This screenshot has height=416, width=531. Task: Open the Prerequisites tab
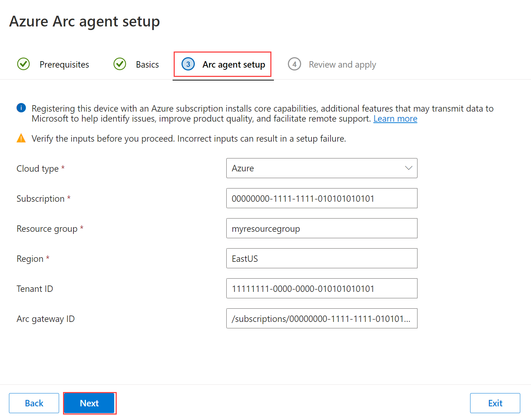(53, 64)
